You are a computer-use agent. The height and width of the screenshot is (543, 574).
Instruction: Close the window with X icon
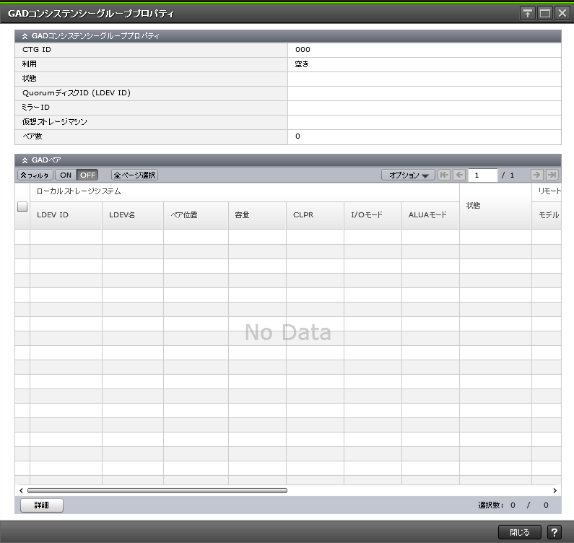click(562, 14)
